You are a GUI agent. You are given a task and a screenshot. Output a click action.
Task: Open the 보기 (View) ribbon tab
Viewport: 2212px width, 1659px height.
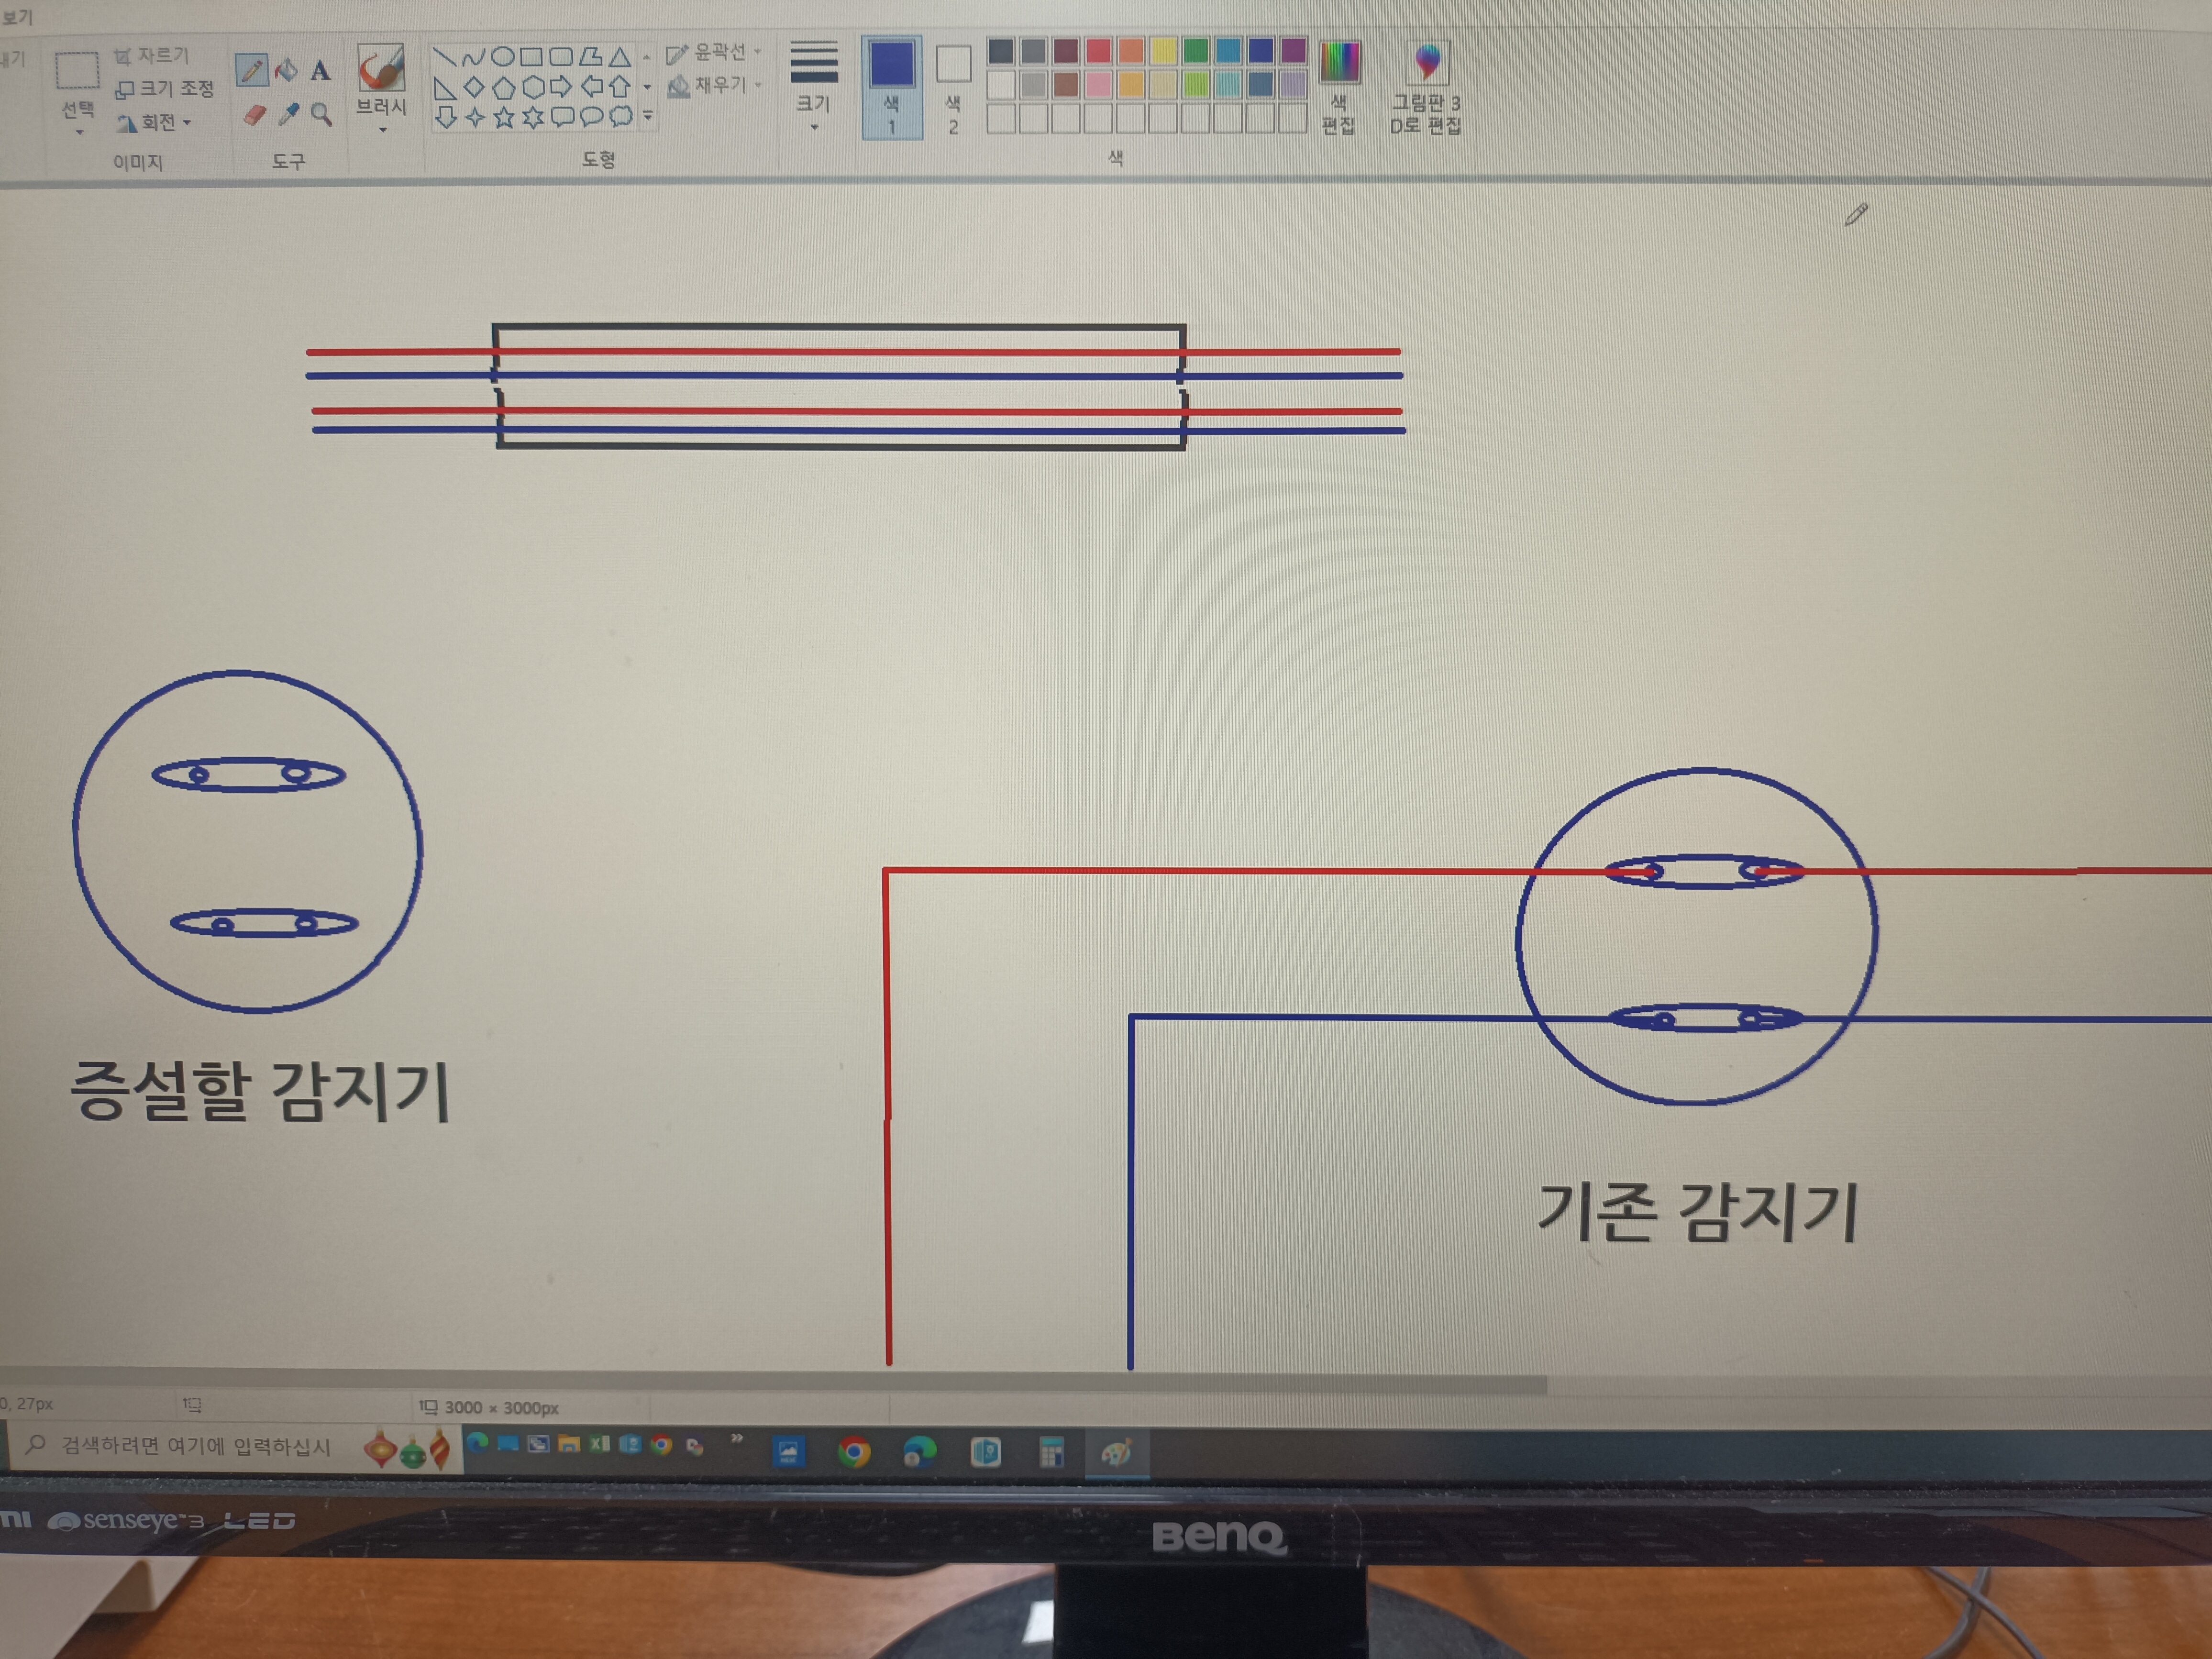point(17,17)
